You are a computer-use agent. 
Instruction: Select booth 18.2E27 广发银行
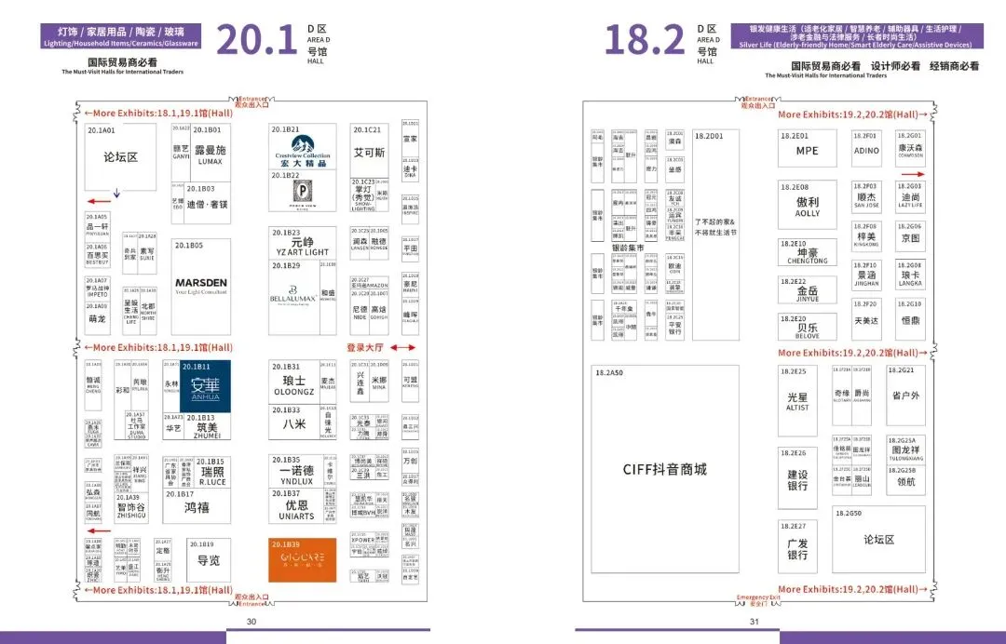coord(797,546)
